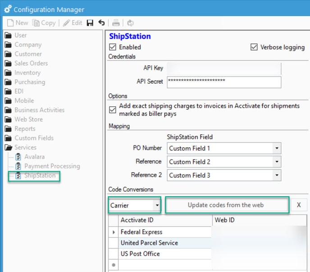Open the Sales Orders folder
310x272 pixels.
point(26,63)
